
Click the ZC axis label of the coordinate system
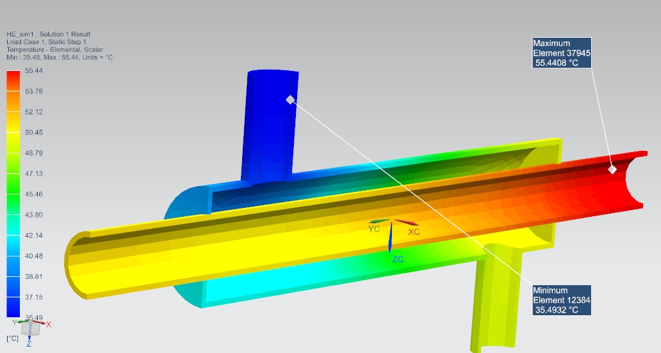pos(398,259)
